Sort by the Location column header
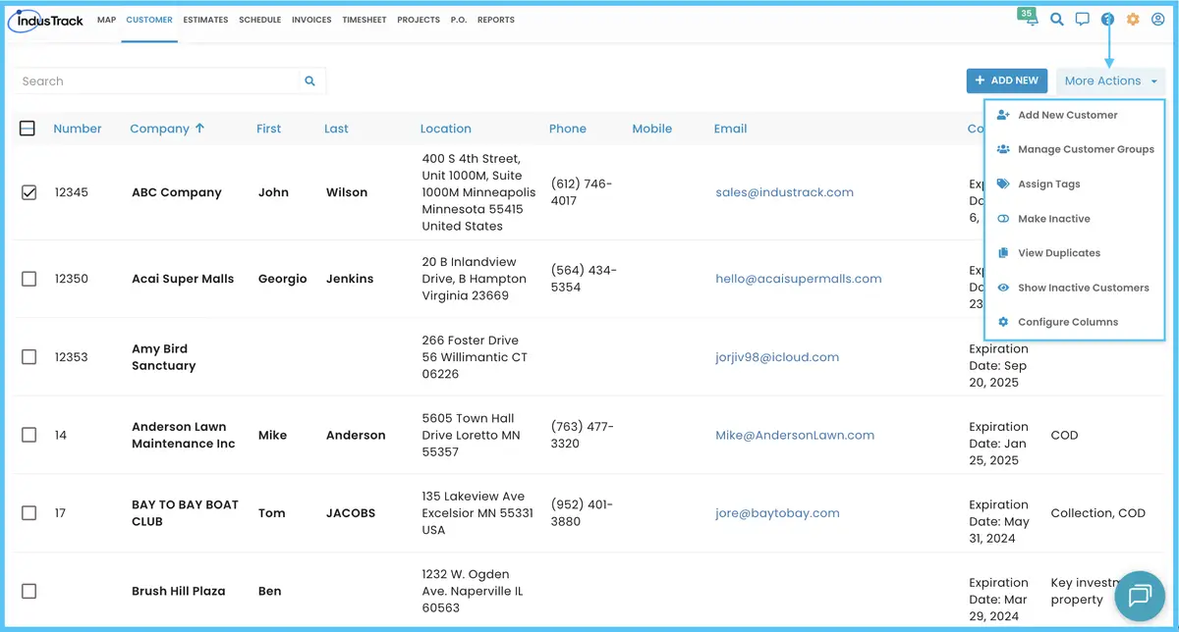1179x632 pixels. coord(446,129)
